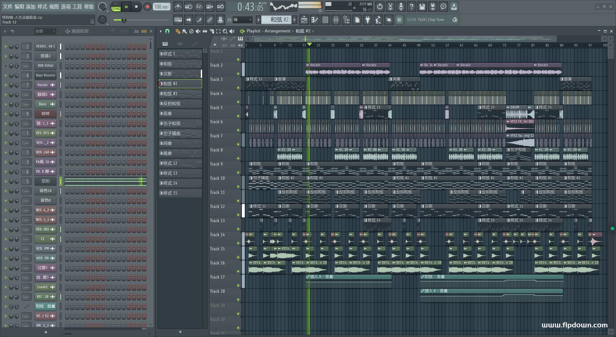
Task: Open the Channel rack view button
Action: 325,20
